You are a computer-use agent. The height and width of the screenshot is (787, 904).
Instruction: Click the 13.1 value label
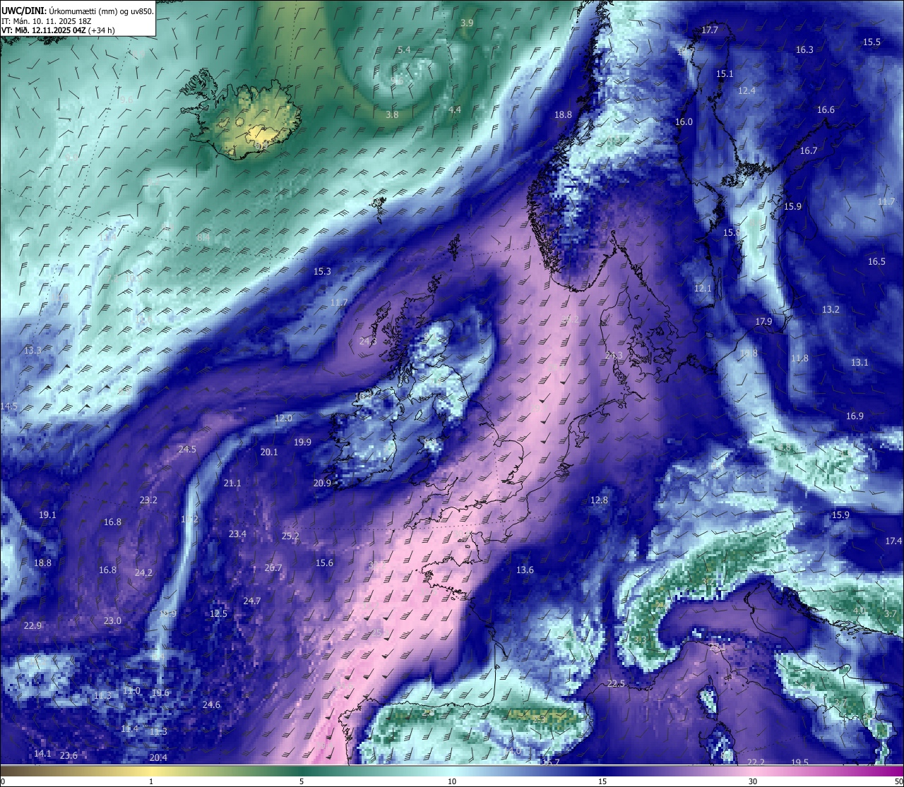(860, 362)
